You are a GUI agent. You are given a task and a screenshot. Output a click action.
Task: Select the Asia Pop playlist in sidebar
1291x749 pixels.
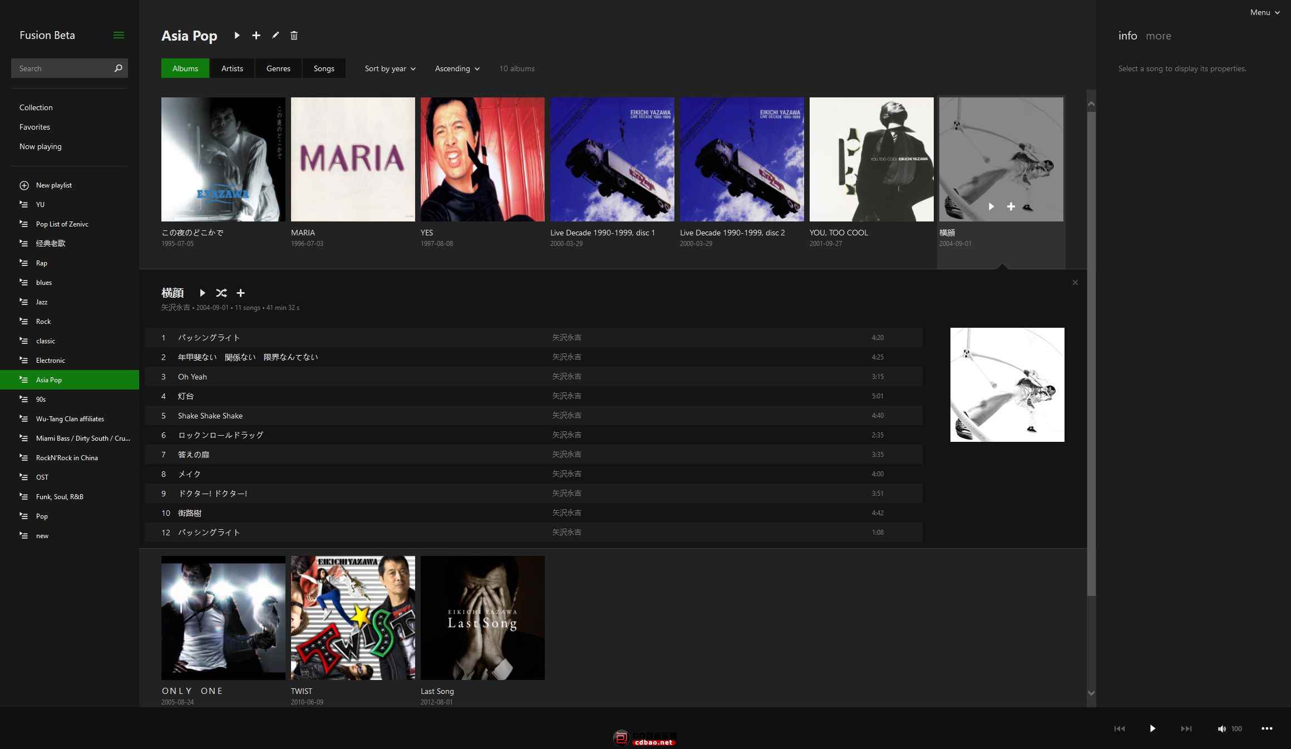coord(70,380)
